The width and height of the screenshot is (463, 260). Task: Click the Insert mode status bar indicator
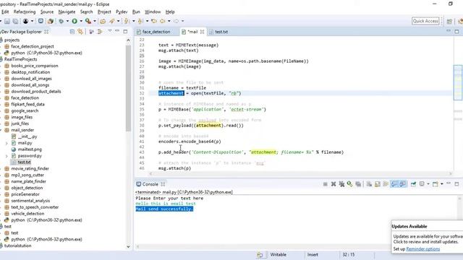tap(313, 255)
